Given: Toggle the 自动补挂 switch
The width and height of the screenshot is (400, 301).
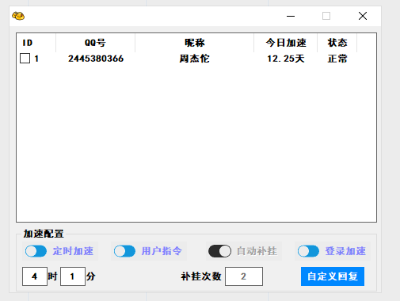Looking at the screenshot, I should click(219, 251).
